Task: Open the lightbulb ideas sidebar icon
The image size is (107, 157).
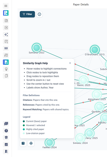Action: [x=6, y=69]
